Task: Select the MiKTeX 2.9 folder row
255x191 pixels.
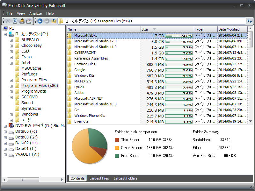Action: tap(157, 81)
